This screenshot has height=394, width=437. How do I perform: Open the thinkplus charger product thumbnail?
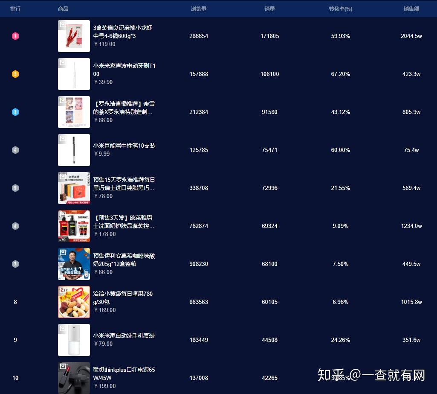(x=74, y=378)
